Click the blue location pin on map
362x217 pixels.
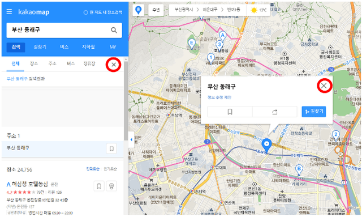(x=266, y=145)
